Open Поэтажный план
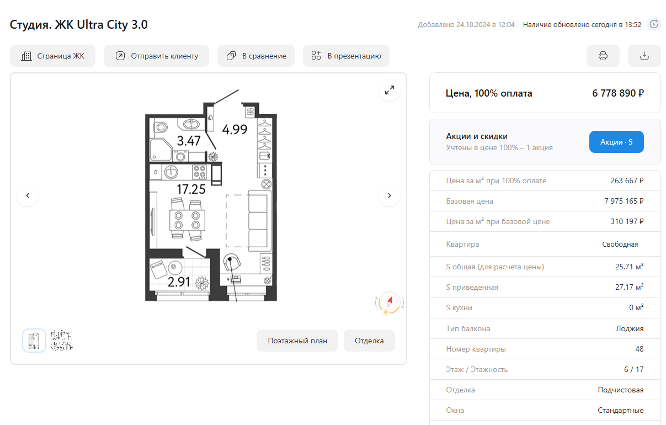Screen dimensions: 666x425 click(x=297, y=341)
